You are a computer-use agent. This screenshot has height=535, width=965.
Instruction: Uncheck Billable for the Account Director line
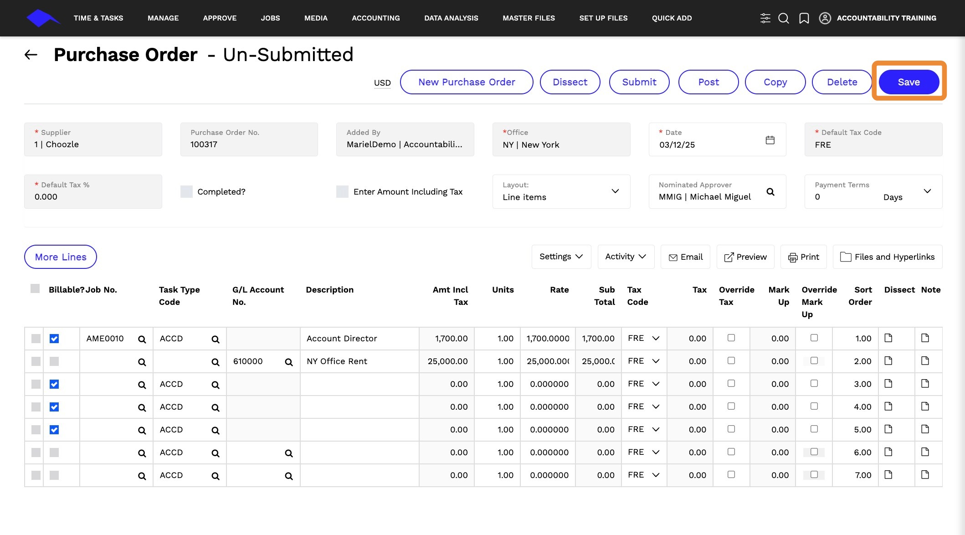click(54, 339)
